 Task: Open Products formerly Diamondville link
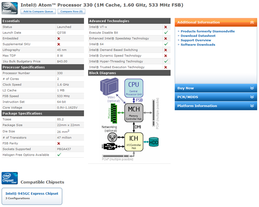pos(208,31)
